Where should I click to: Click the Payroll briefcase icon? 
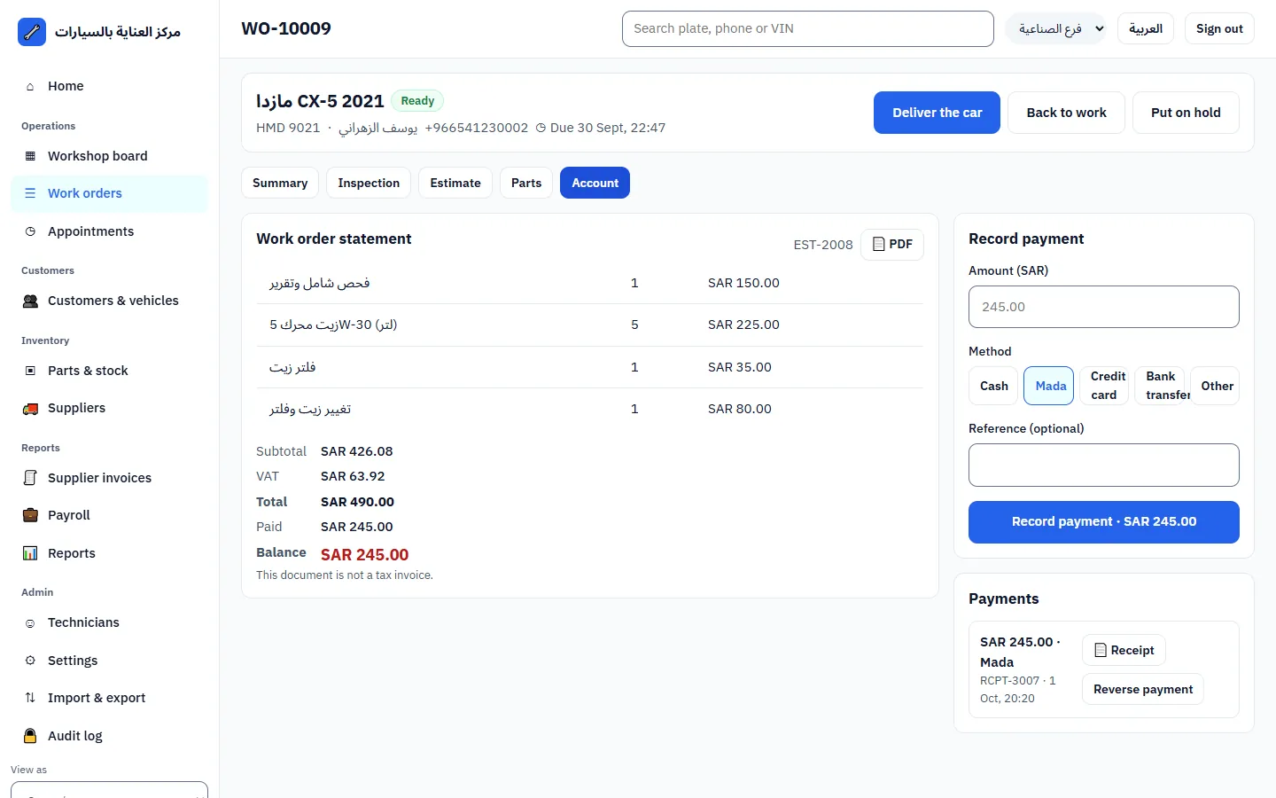point(30,515)
